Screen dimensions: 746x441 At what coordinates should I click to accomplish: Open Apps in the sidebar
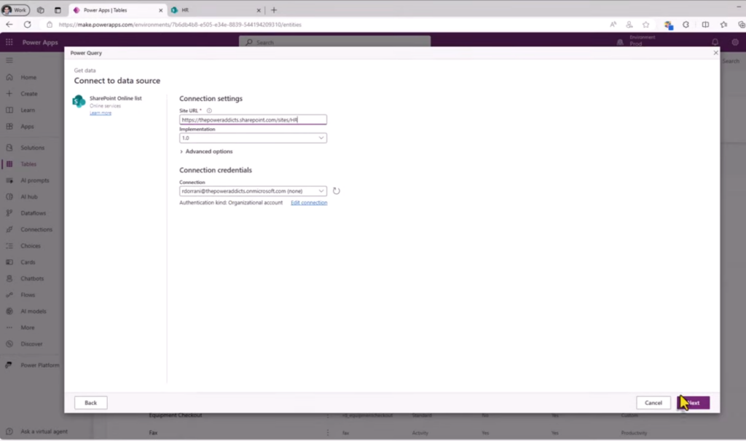[27, 127]
